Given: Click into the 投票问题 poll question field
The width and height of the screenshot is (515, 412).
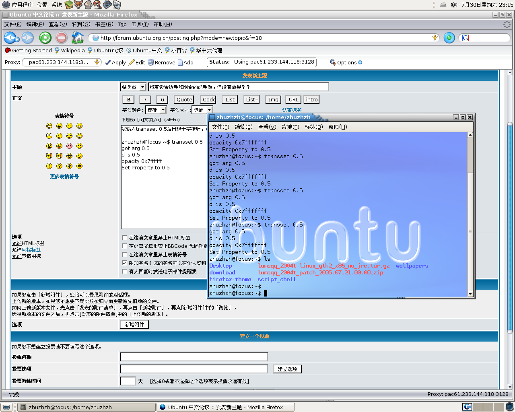Looking at the screenshot, I should point(194,357).
